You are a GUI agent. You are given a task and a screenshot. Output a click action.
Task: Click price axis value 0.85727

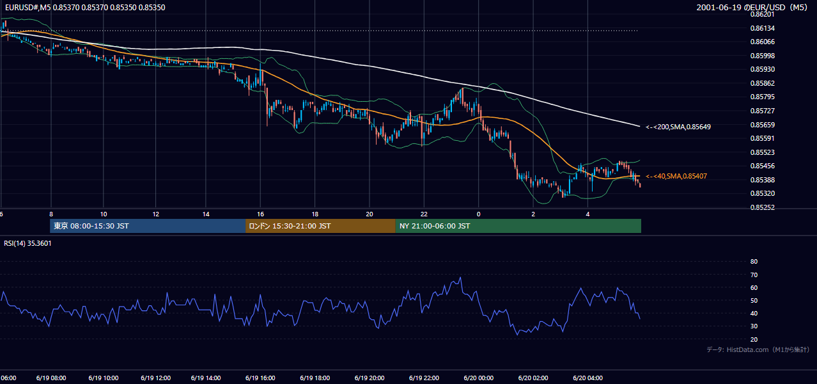tap(762, 111)
